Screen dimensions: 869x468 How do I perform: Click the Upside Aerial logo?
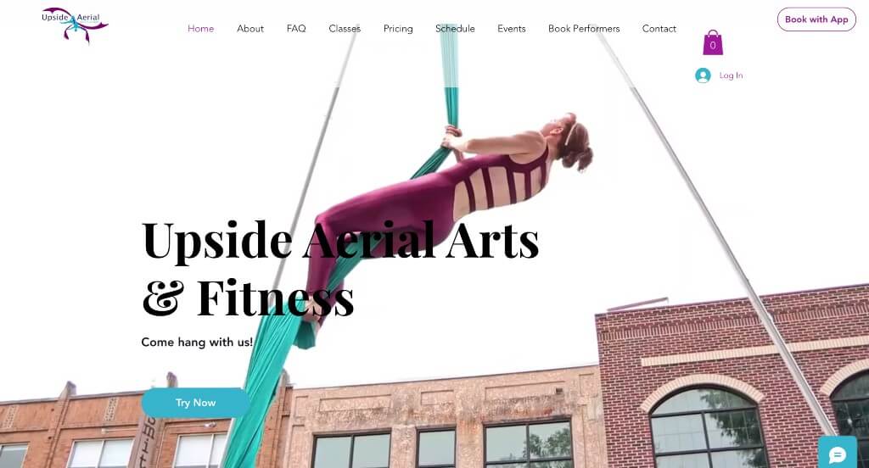[75, 25]
